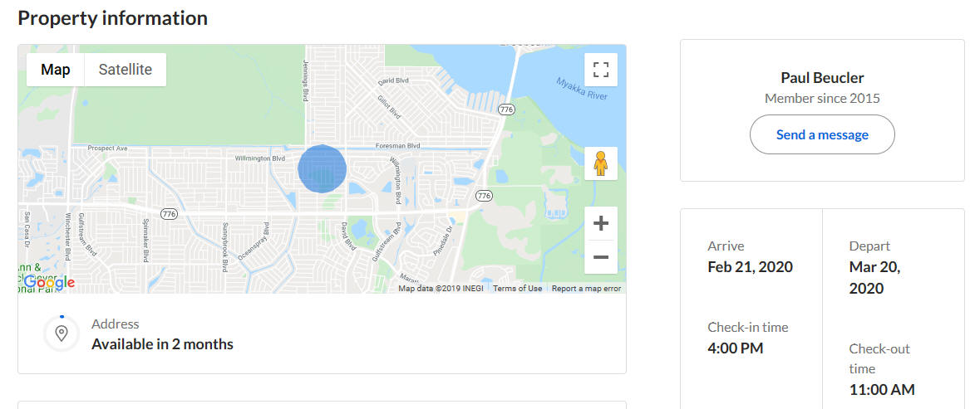Click the address location pin icon
This screenshot has height=409, width=970.
tap(61, 334)
